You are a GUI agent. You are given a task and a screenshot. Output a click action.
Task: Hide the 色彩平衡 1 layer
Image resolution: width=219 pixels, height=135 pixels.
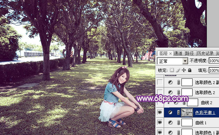160,112
